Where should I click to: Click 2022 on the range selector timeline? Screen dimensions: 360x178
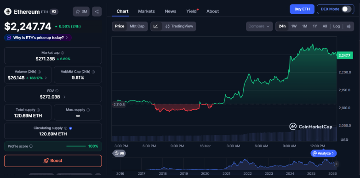click(247, 173)
